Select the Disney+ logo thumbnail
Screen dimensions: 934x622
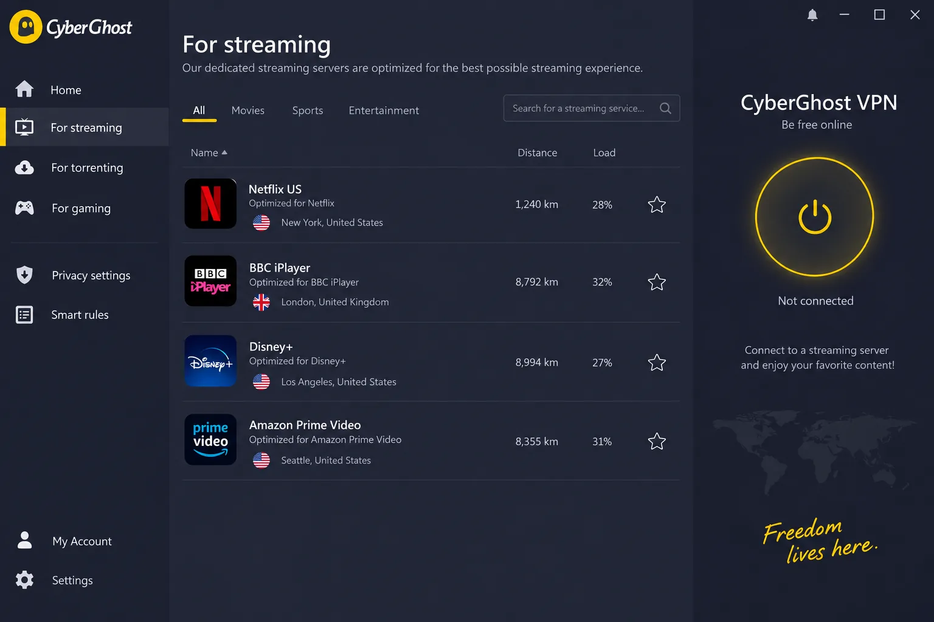coord(210,361)
